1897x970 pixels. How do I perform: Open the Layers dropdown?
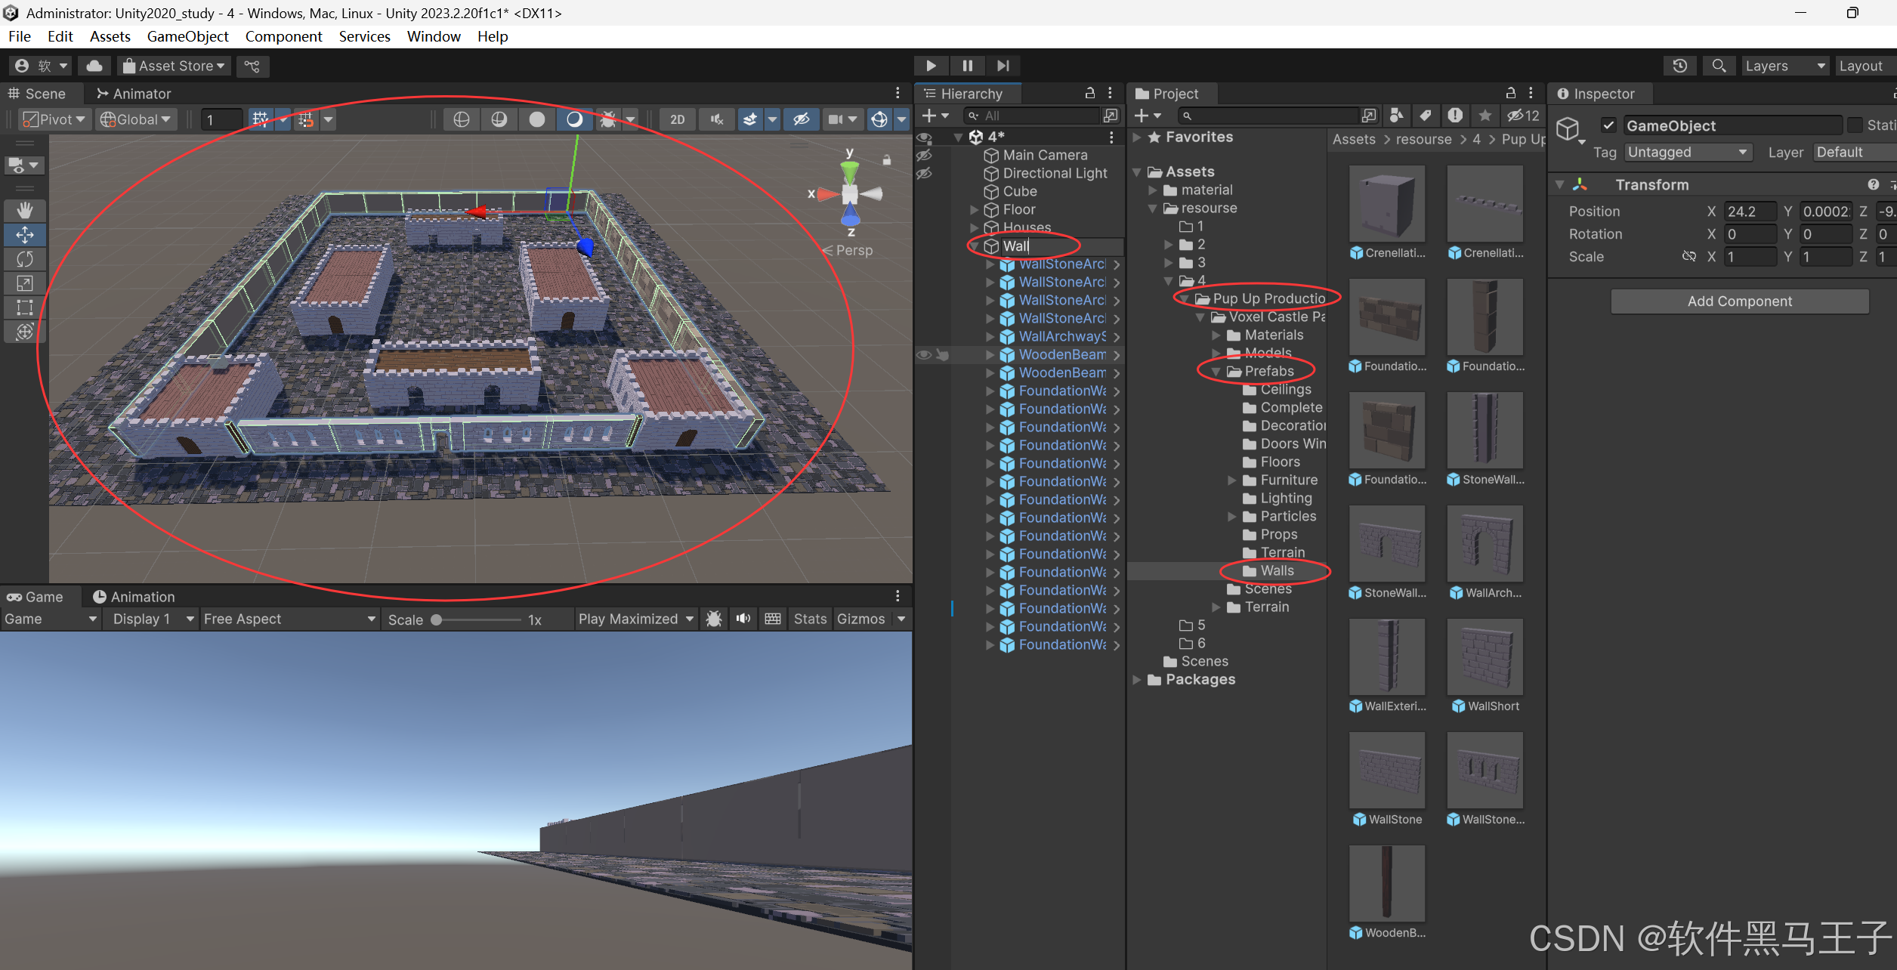(1784, 66)
